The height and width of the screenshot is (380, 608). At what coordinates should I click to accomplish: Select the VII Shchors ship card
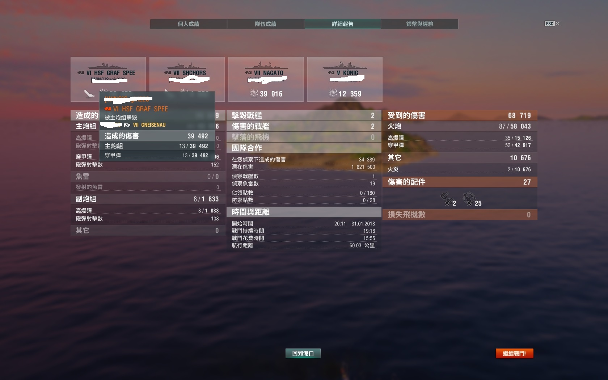coord(187,79)
